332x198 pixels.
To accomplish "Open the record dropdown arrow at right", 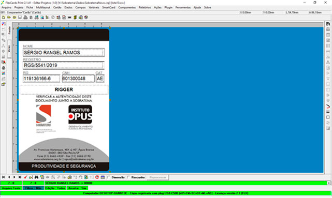I will tap(328, 183).
